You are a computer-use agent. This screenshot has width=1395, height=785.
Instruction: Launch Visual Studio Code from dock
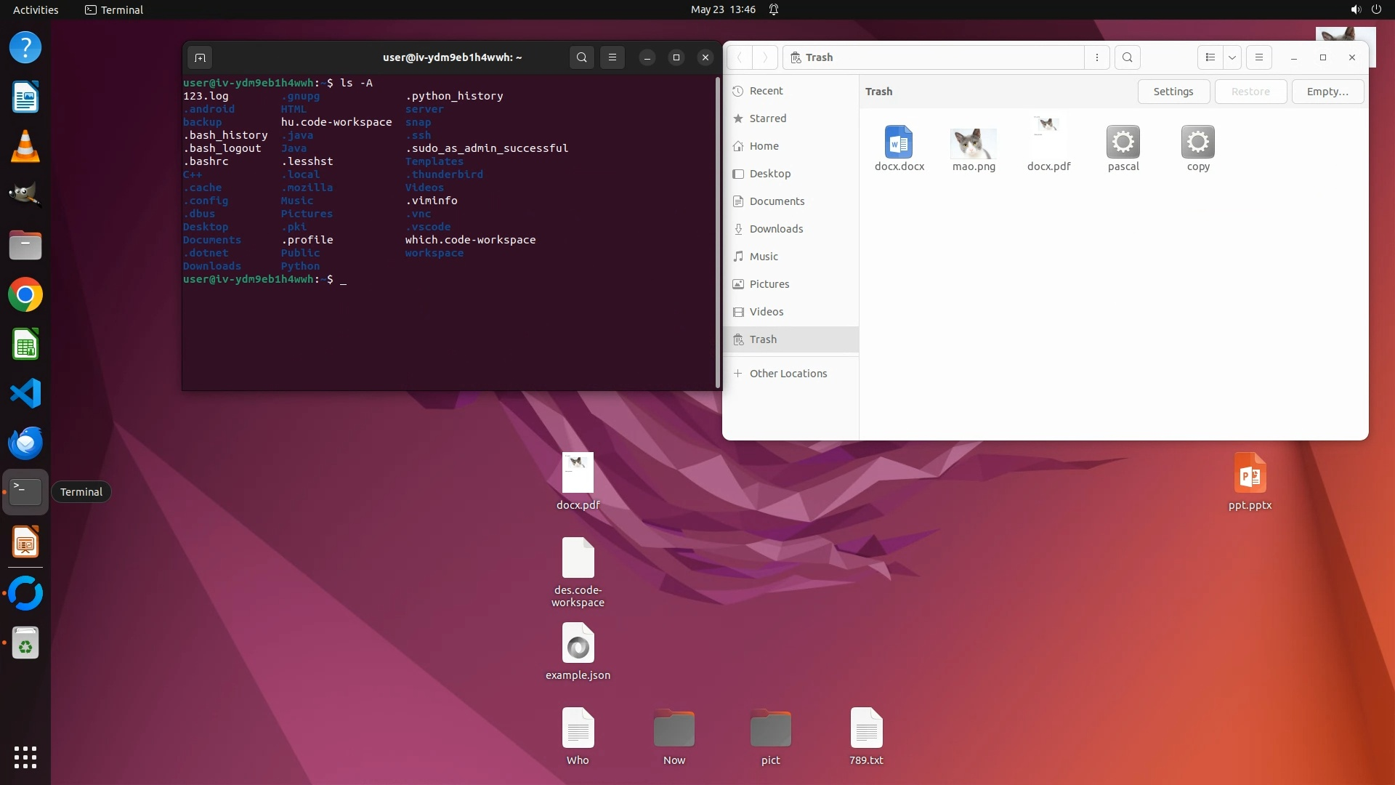point(25,394)
